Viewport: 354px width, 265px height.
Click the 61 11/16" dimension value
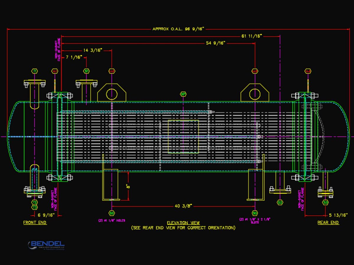pos(252,36)
